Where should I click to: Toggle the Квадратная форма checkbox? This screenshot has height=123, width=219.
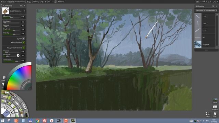24,48
